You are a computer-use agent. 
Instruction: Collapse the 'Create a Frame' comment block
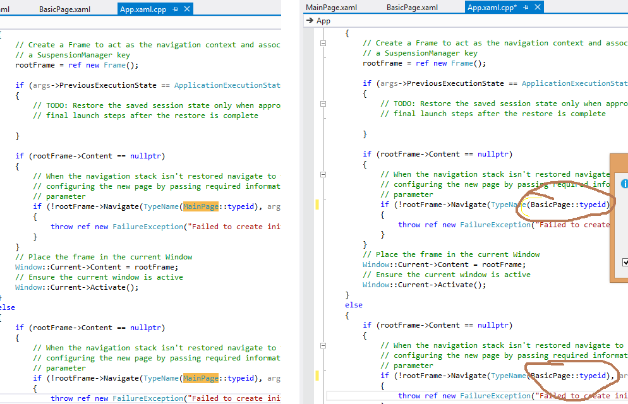point(323,43)
